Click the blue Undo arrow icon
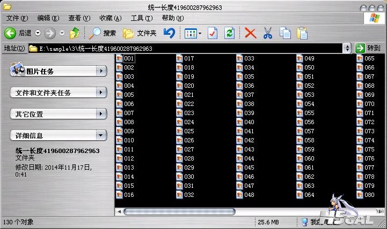Screen dimensions: 387x229 click(169, 33)
